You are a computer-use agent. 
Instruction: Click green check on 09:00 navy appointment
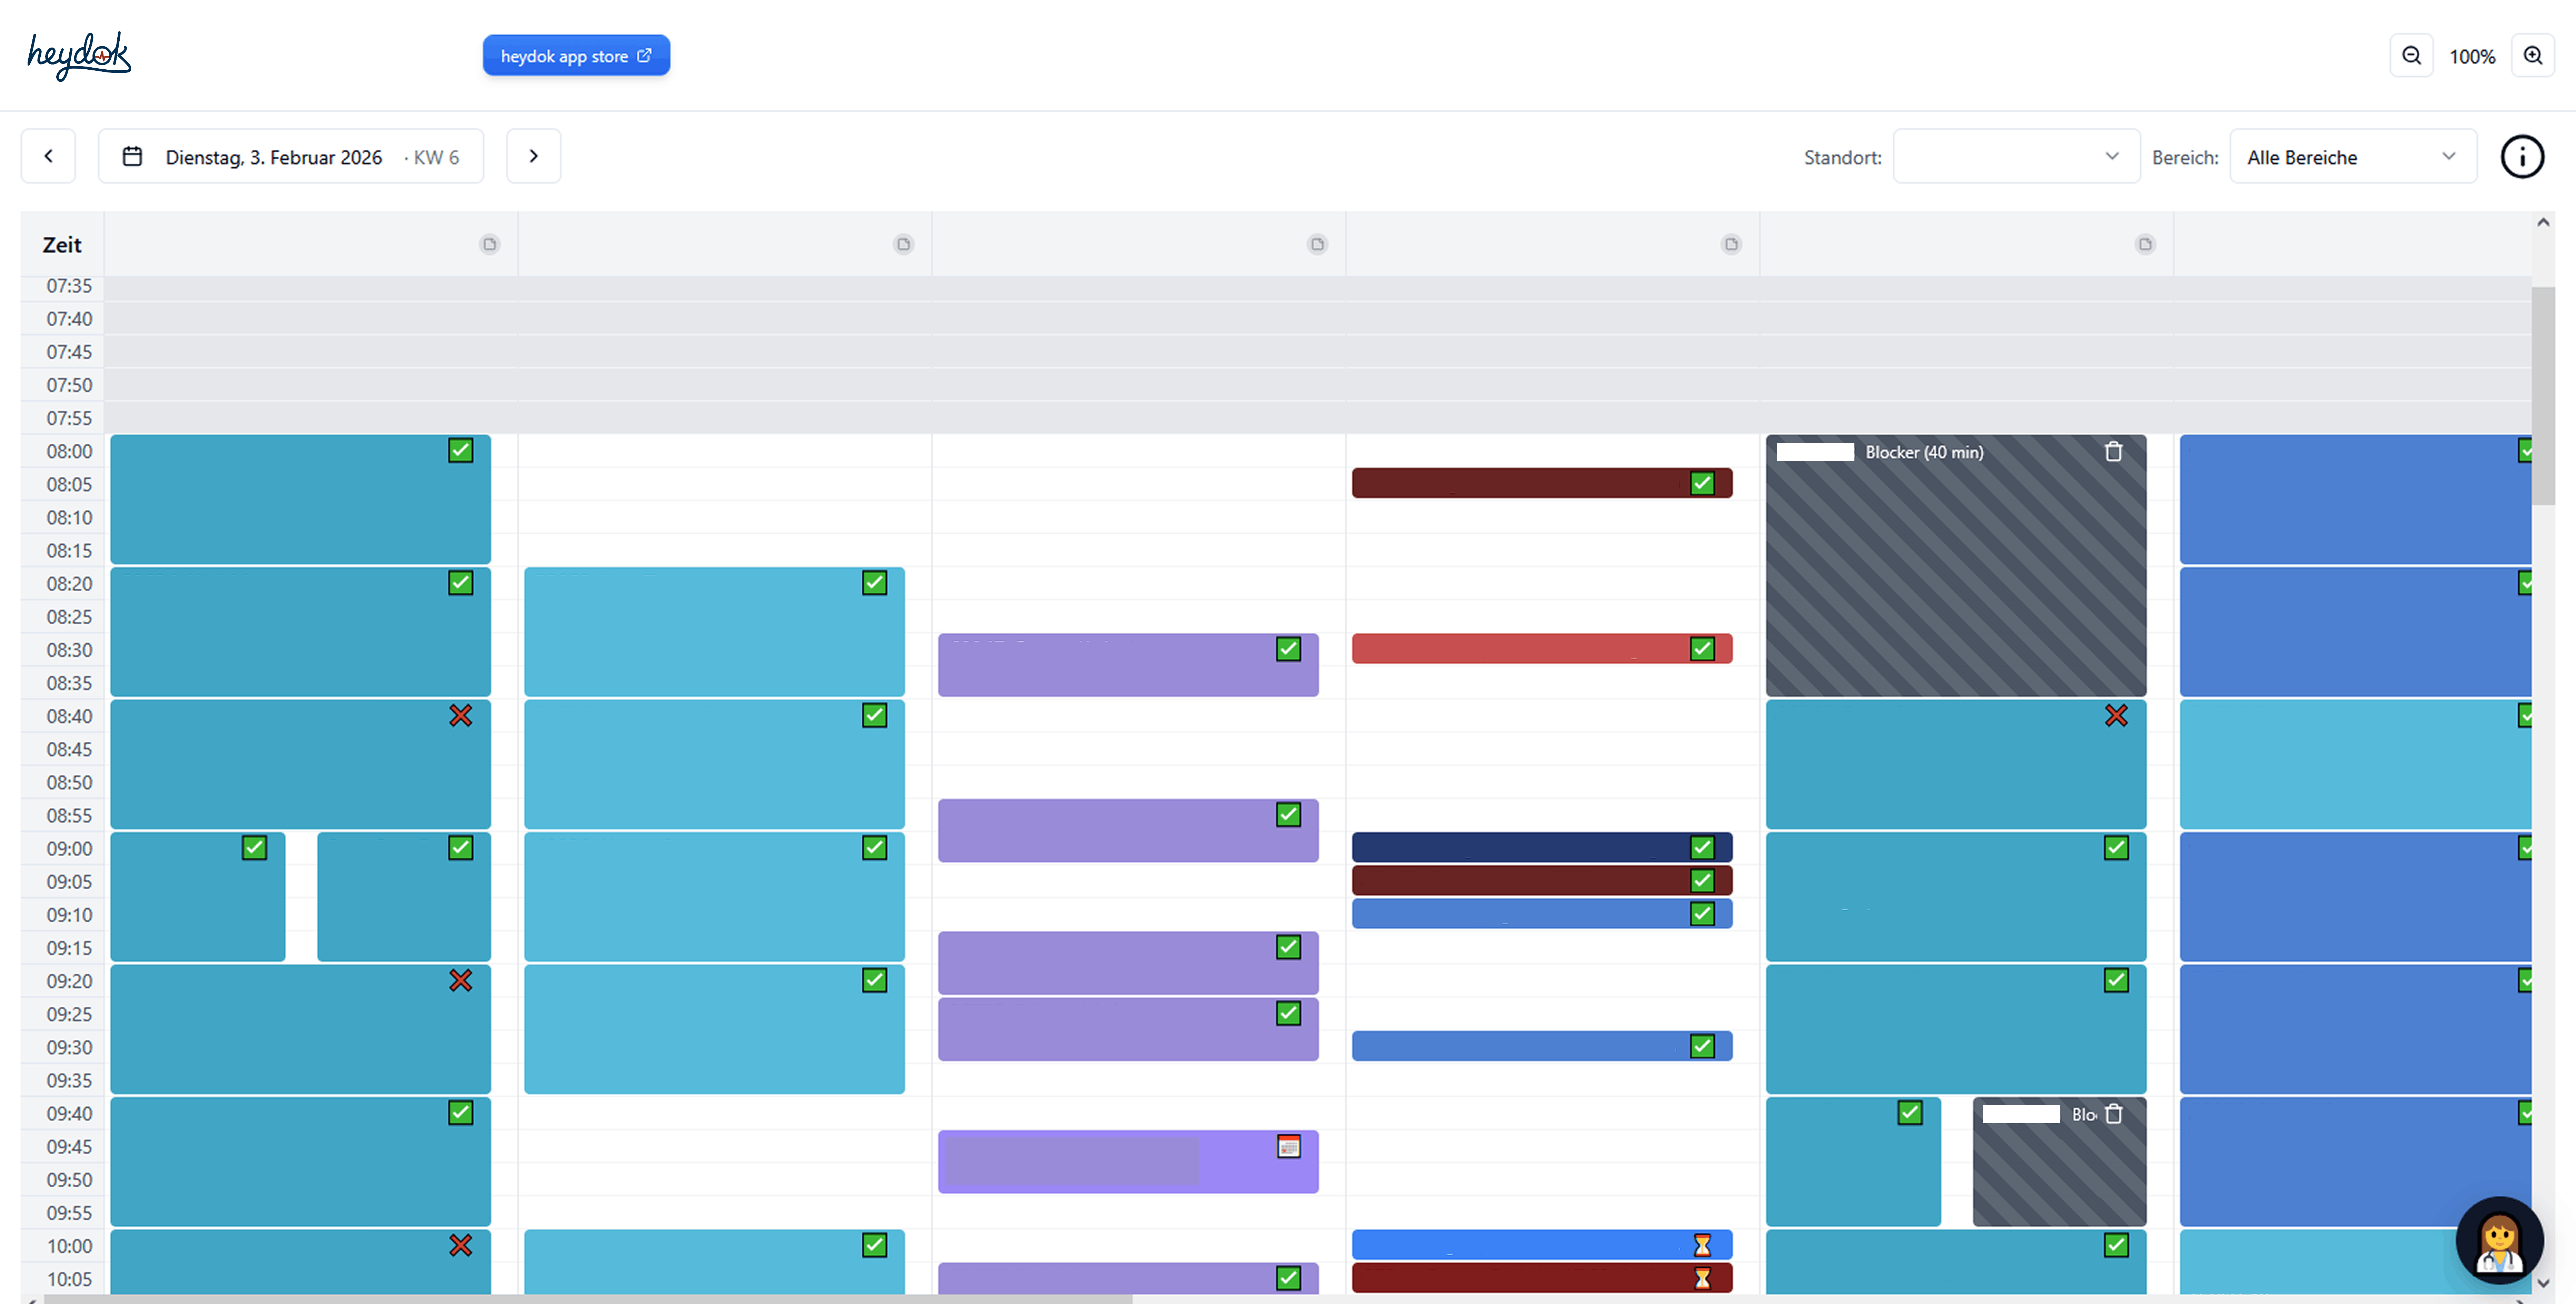[1702, 848]
